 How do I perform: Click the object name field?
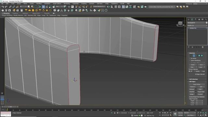(x=196, y=23)
